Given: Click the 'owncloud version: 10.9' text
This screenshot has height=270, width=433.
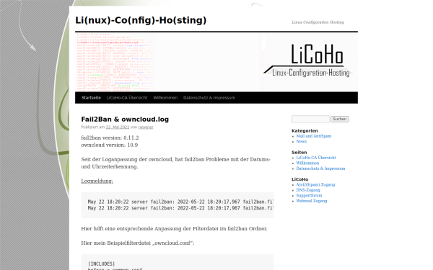Looking at the screenshot, I should point(110,145).
